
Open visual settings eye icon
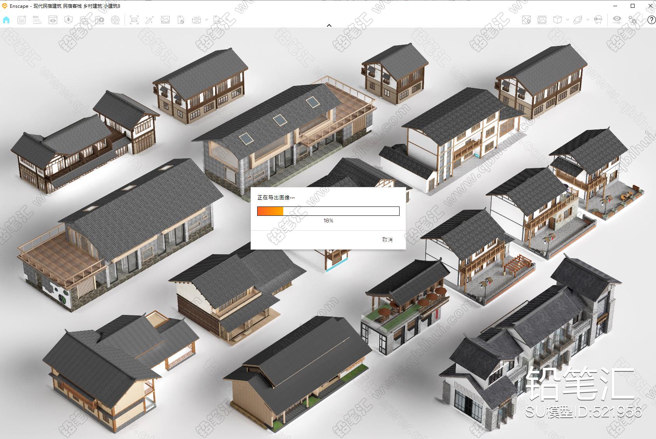617,20
